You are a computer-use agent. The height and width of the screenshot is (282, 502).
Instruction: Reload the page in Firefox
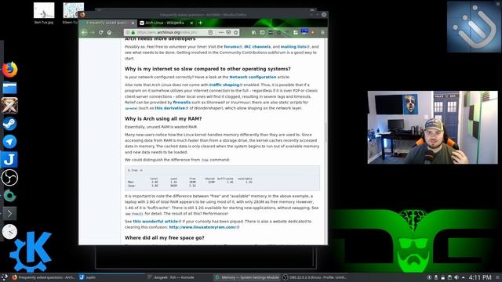pyautogui.click(x=101, y=32)
